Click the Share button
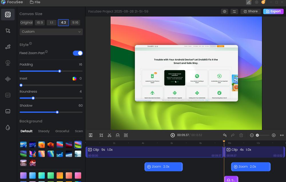 click(x=251, y=11)
